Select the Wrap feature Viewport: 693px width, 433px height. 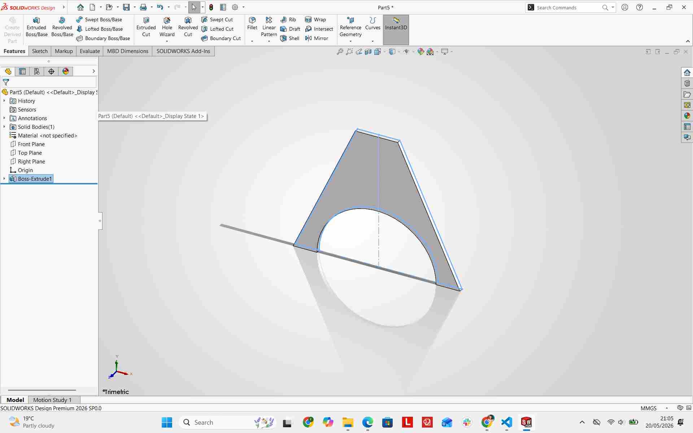[315, 19]
